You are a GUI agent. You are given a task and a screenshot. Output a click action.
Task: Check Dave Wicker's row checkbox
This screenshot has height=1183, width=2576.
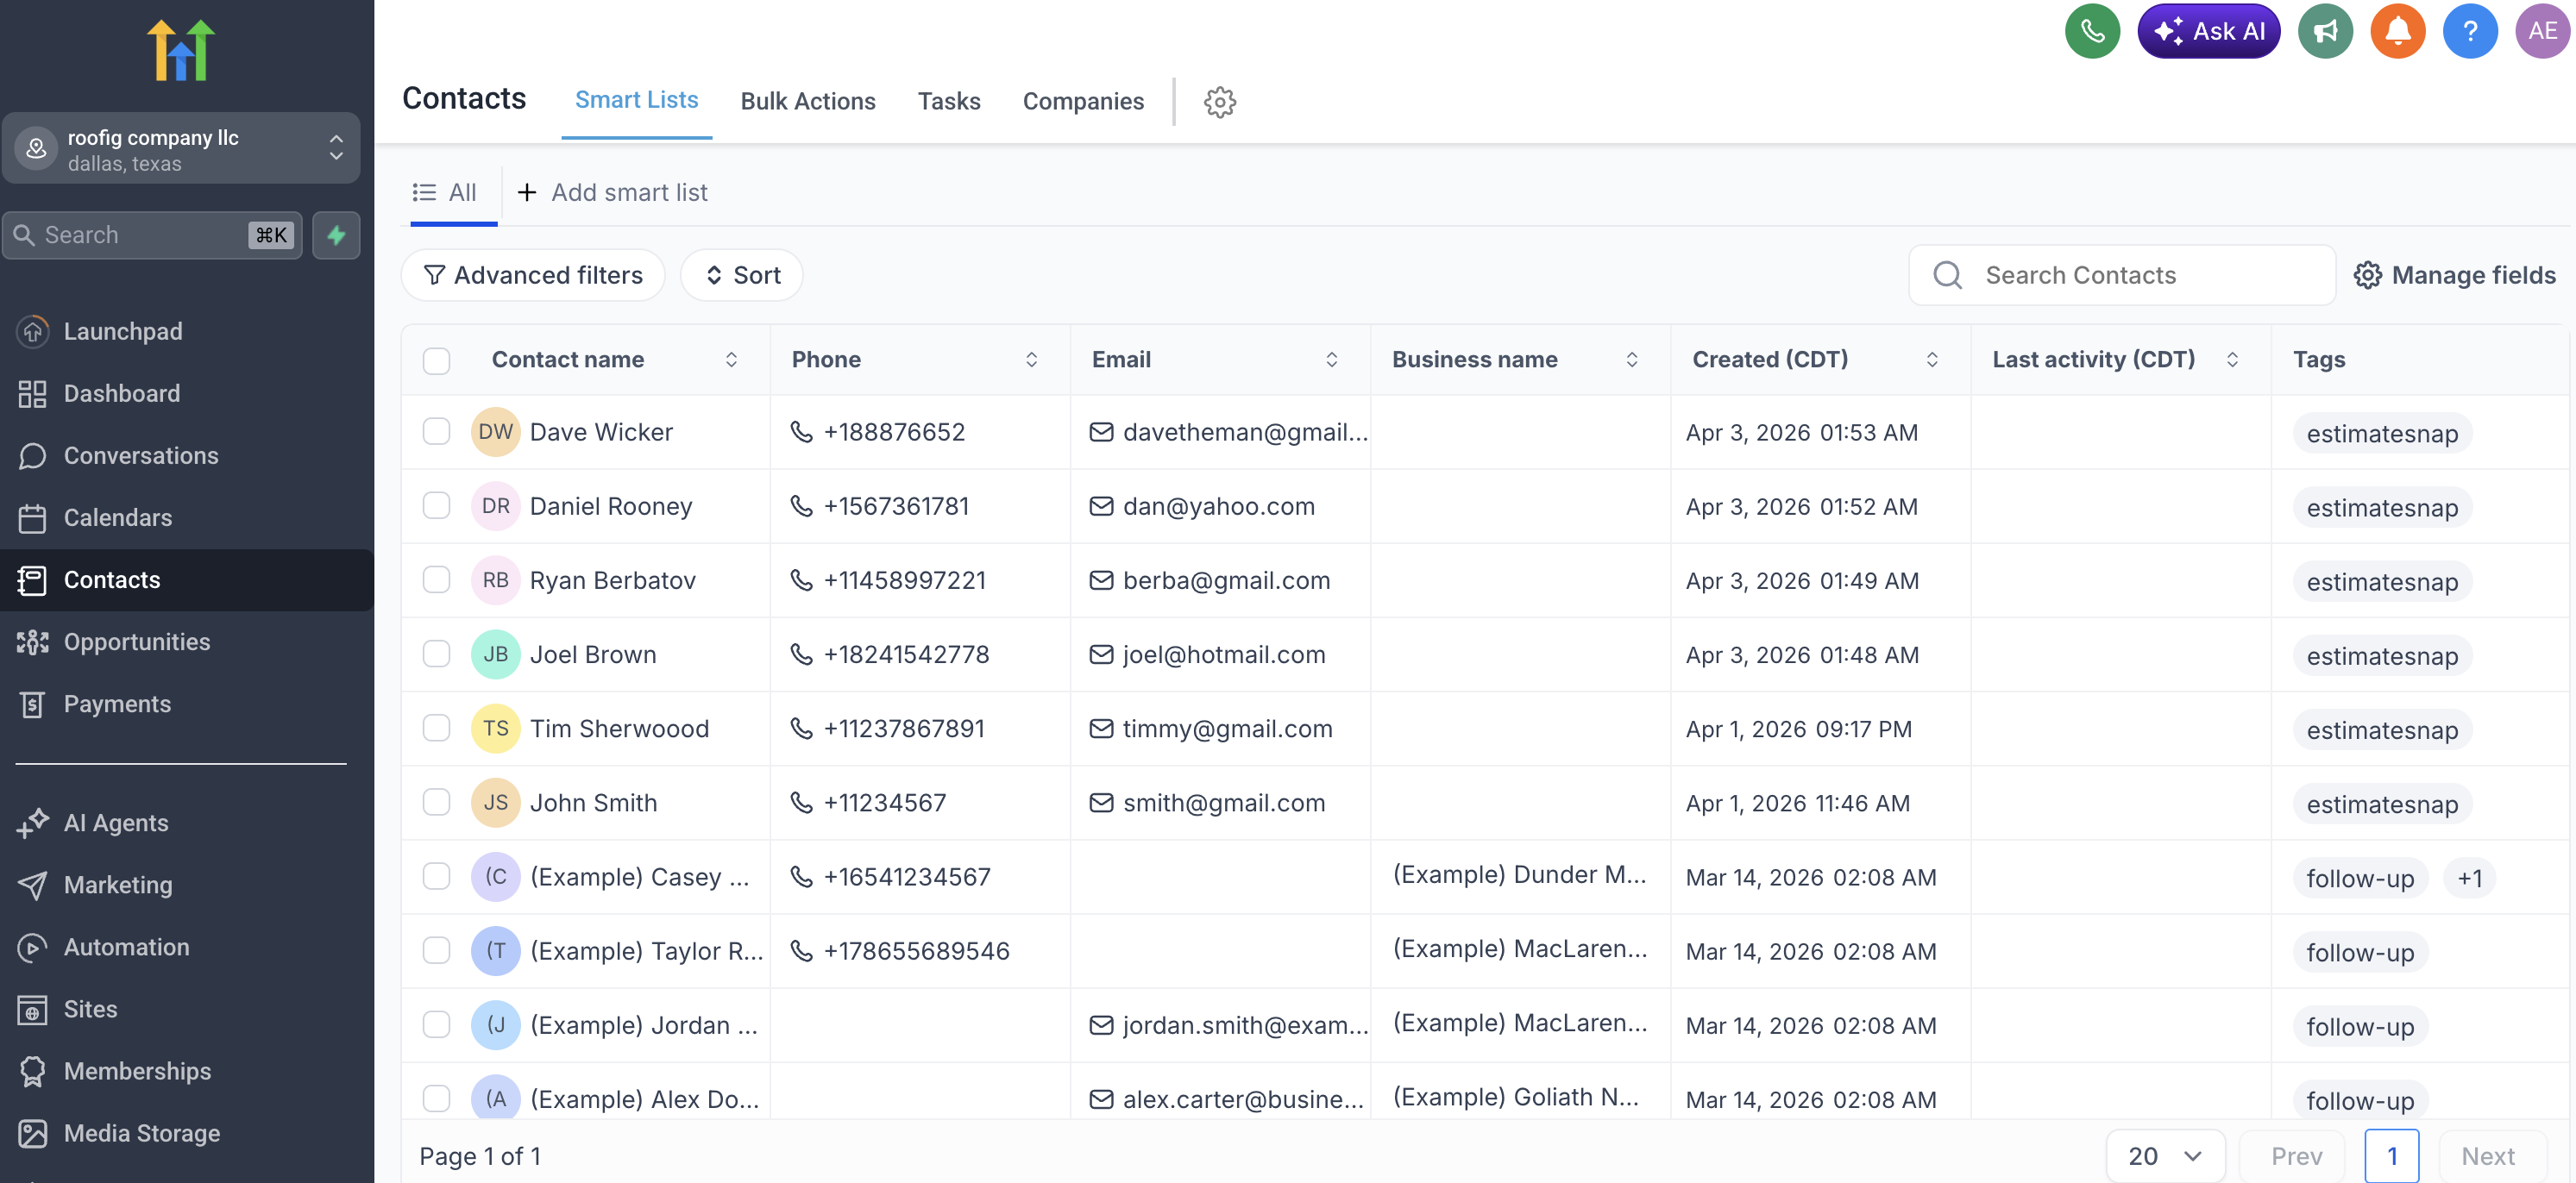pyautogui.click(x=436, y=432)
